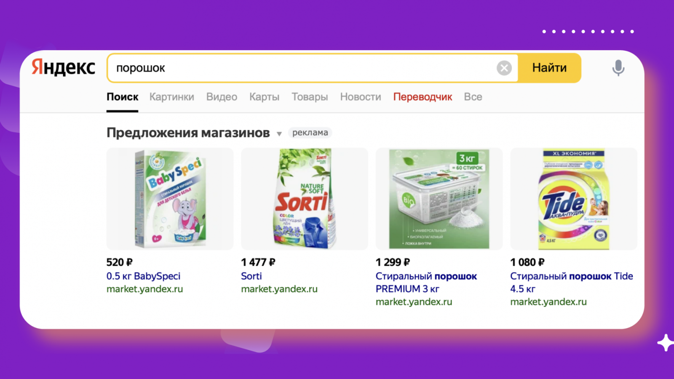Click the Найти search button
This screenshot has width=674, height=379.
[549, 68]
